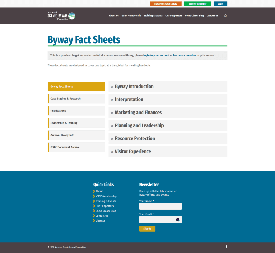
Task: Click the Your Name input field
Action: click(160, 206)
